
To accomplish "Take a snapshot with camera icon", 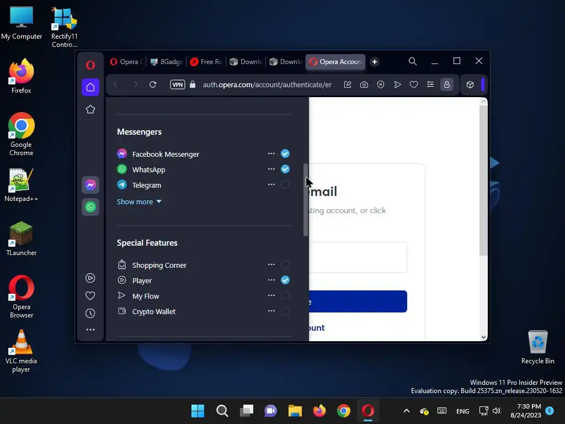I will point(364,84).
